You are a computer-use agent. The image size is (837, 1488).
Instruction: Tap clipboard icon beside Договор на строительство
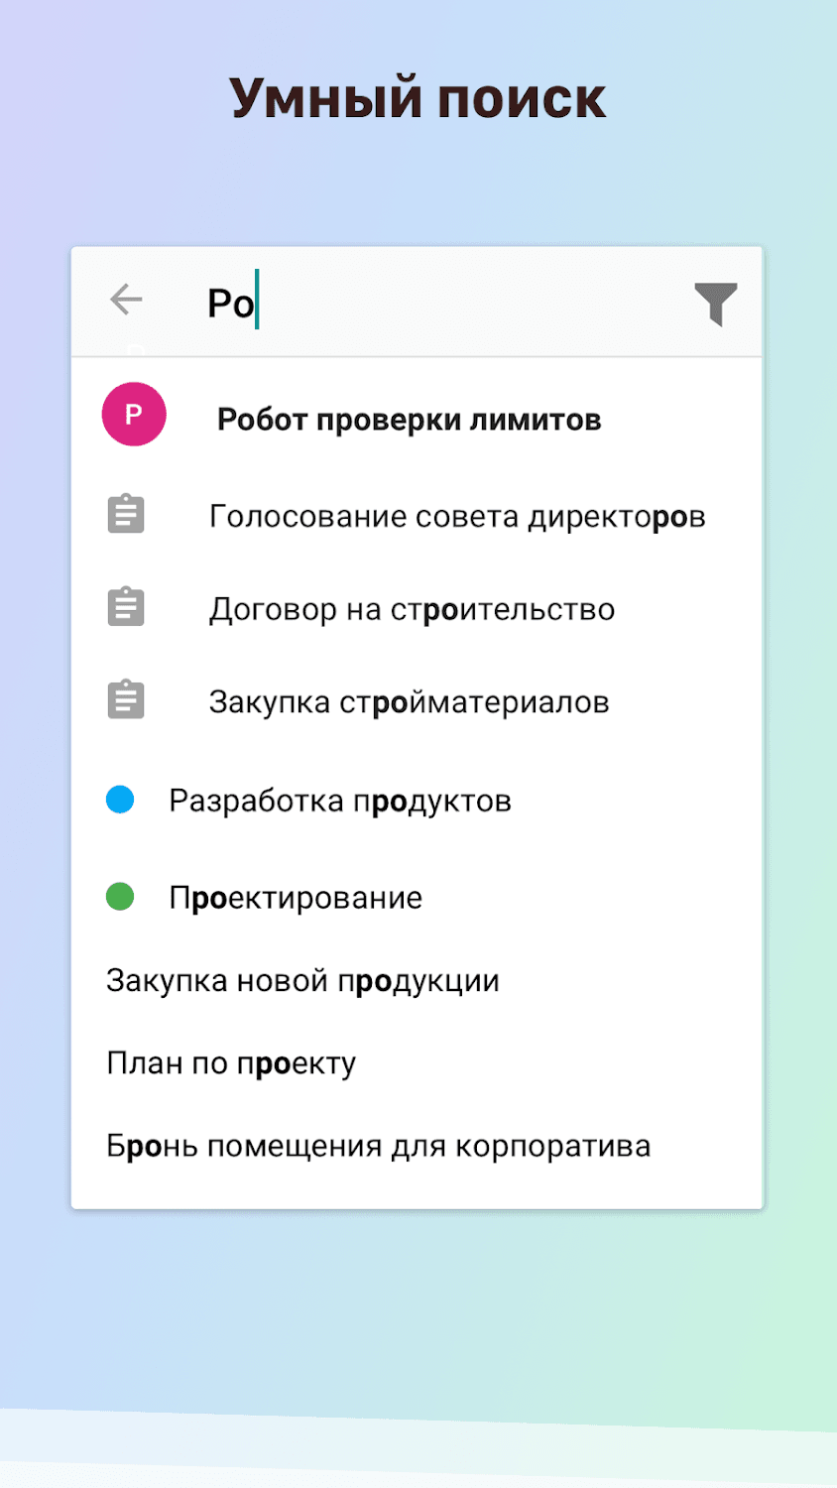126,607
